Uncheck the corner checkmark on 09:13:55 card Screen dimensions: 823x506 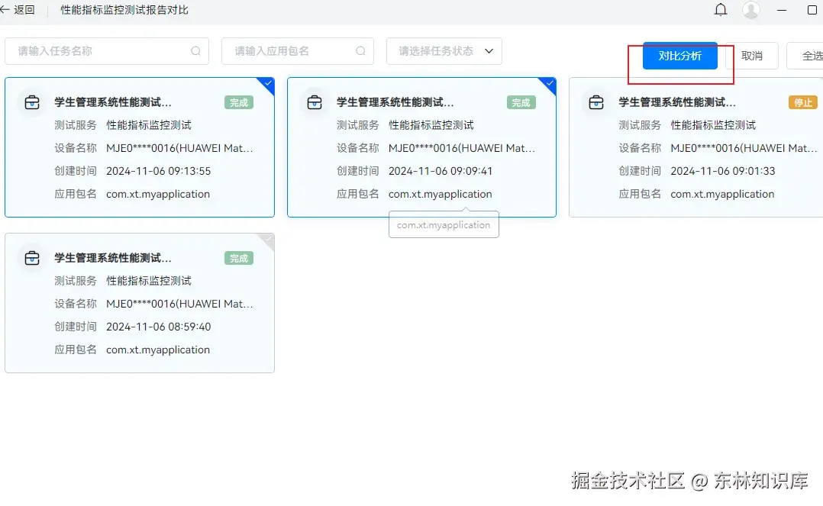click(x=267, y=84)
